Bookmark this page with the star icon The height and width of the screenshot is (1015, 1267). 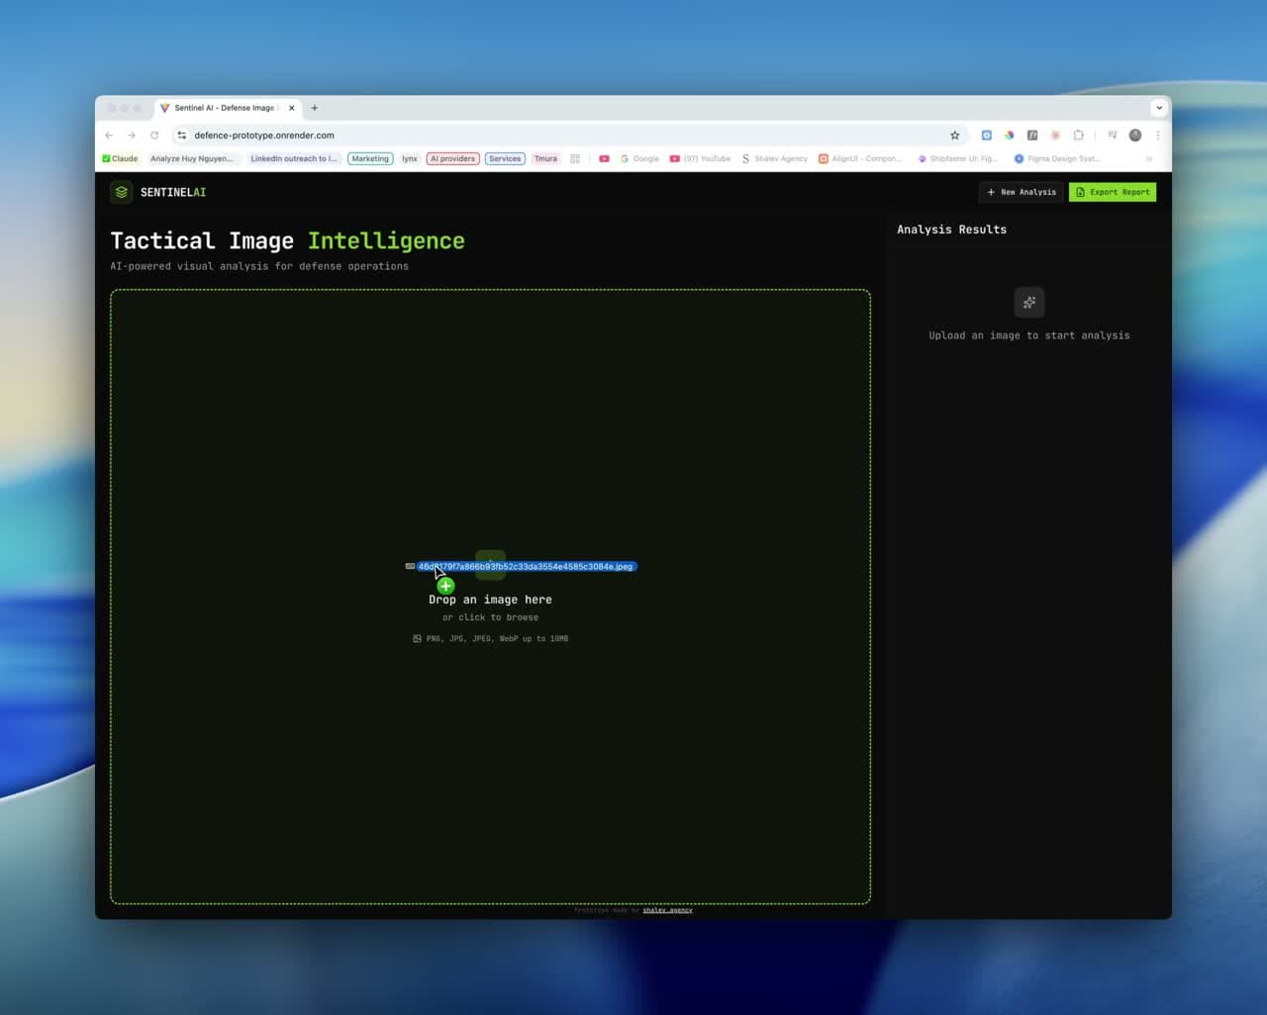(954, 136)
